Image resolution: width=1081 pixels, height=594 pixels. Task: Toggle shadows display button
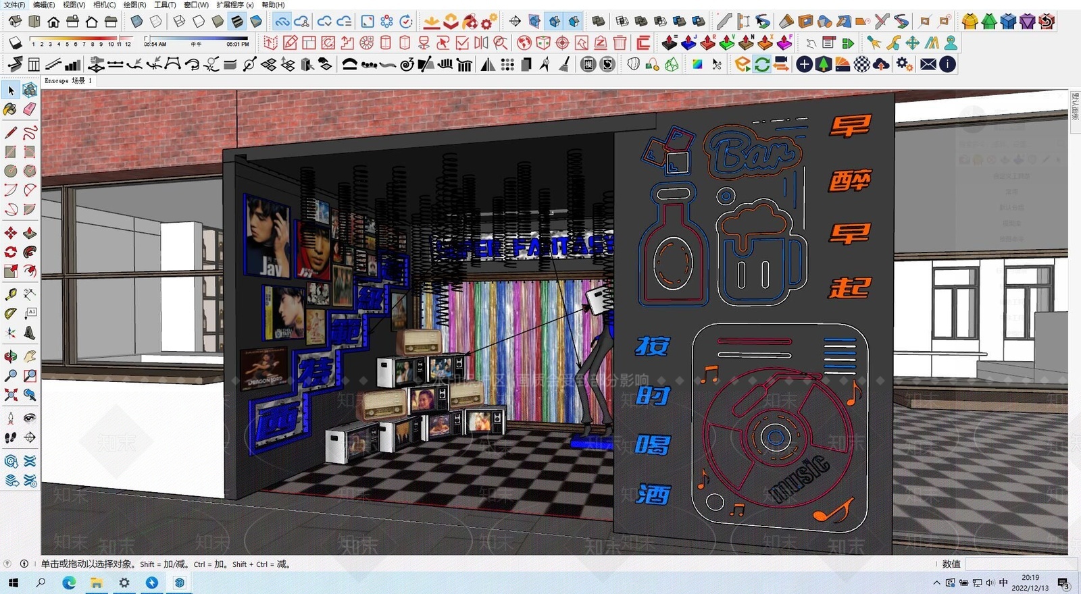click(16, 43)
